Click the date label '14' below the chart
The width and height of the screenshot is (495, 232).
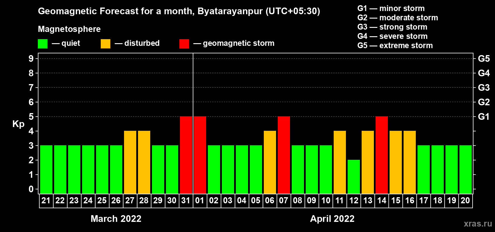[x=382, y=200]
